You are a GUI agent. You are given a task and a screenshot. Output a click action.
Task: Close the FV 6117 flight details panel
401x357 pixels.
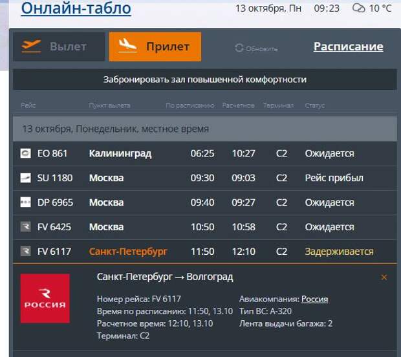pyautogui.click(x=384, y=277)
